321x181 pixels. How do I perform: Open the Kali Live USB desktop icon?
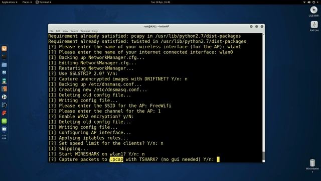pyautogui.click(x=314, y=25)
